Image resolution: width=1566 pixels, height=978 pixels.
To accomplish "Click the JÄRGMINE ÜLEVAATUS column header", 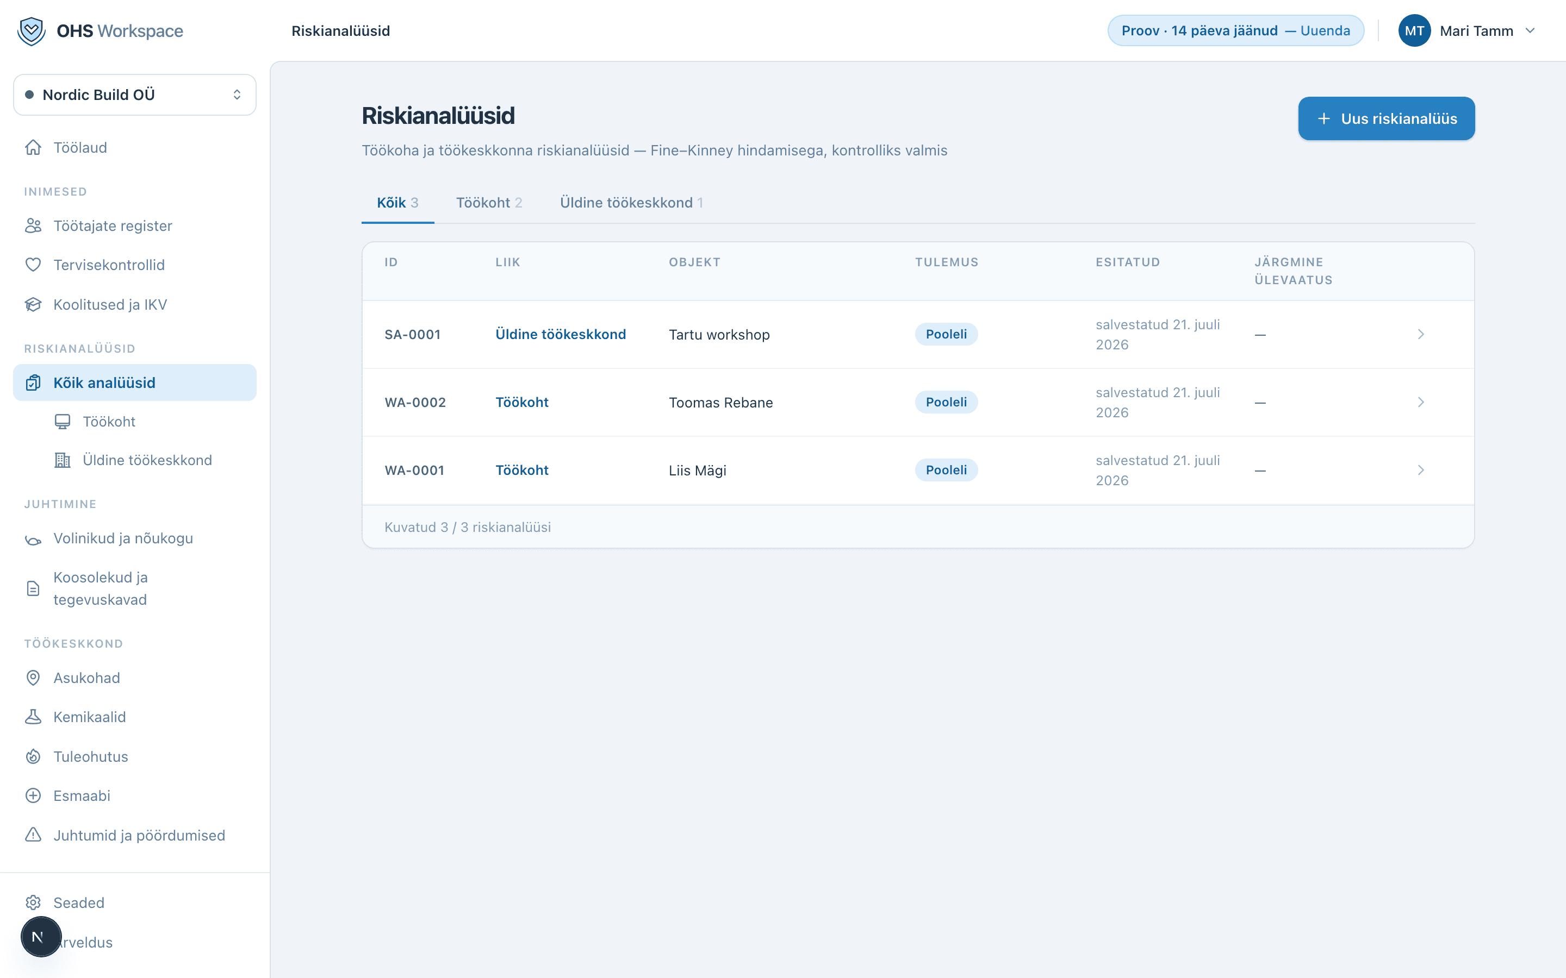I will (1294, 271).
